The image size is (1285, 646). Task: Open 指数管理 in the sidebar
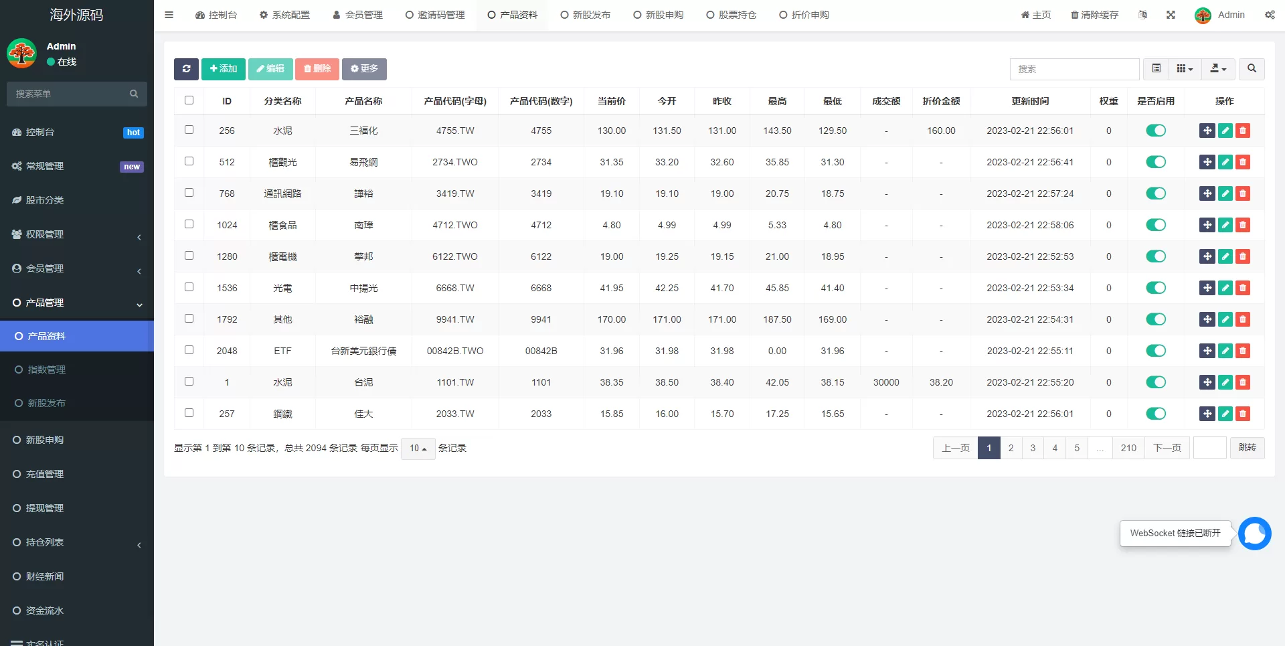point(47,370)
